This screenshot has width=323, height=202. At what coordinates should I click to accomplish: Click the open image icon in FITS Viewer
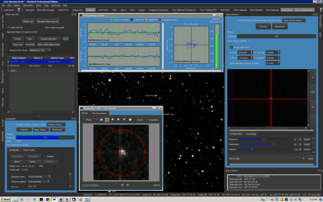pos(101,120)
